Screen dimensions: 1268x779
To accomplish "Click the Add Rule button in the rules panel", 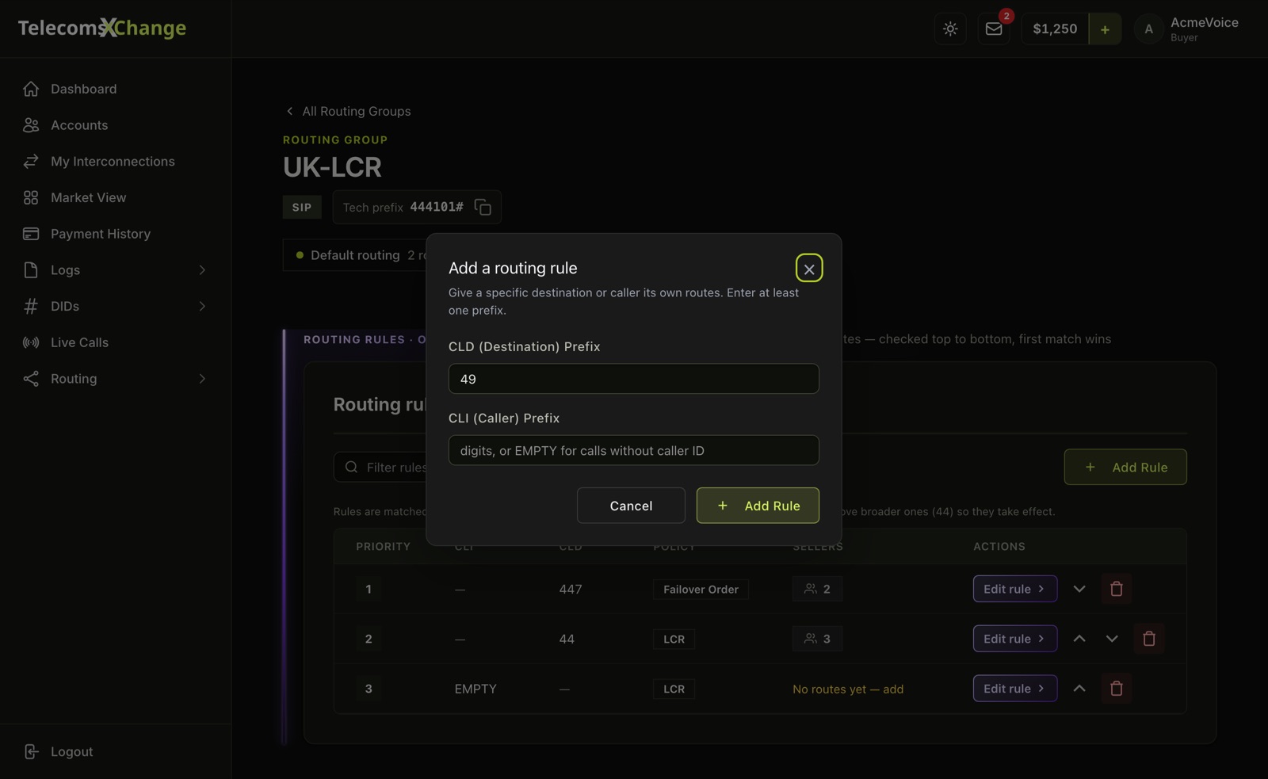I will 1125,467.
